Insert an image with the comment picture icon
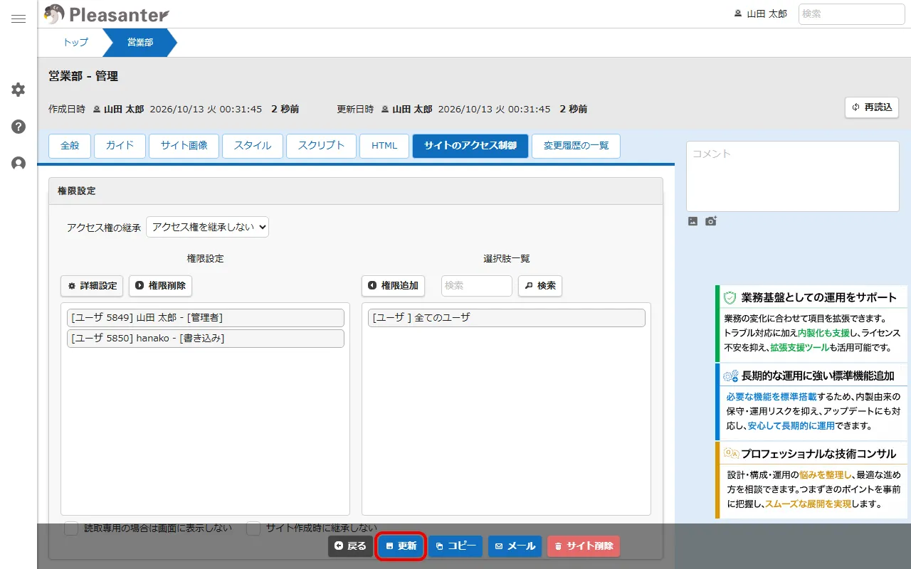Viewport: 911px width, 569px height. point(693,221)
